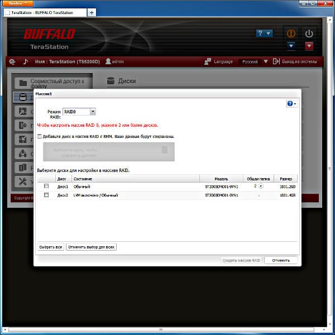The image size is (335, 335).
Task: Click the music note icon in red bar
Action: (26, 61)
